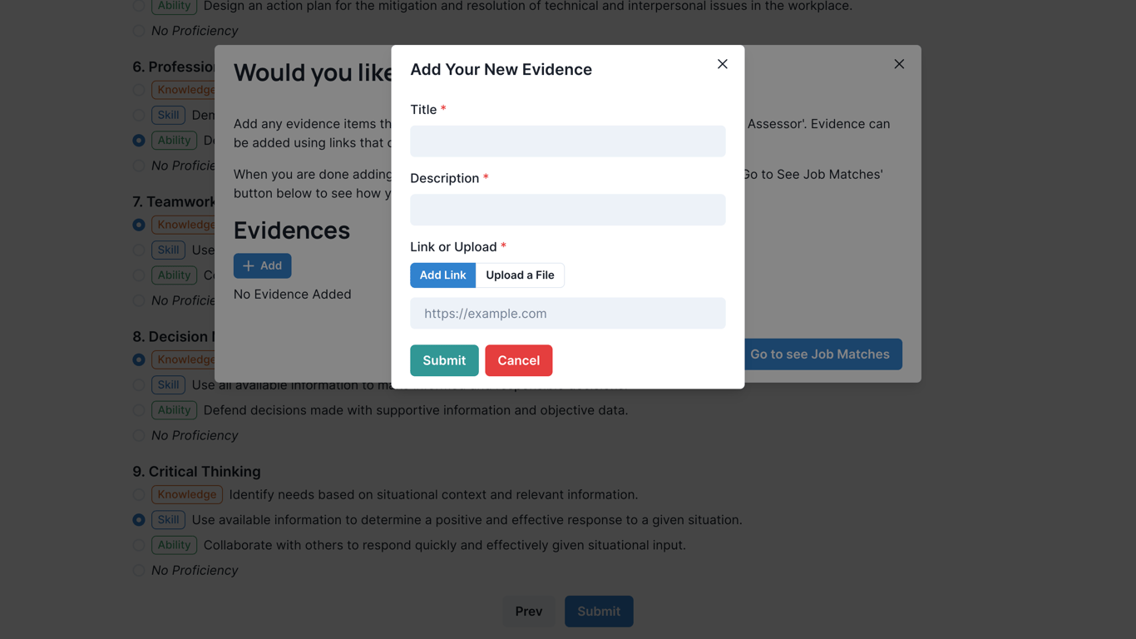
Task: Click the plus Add evidence button
Action: (262, 265)
